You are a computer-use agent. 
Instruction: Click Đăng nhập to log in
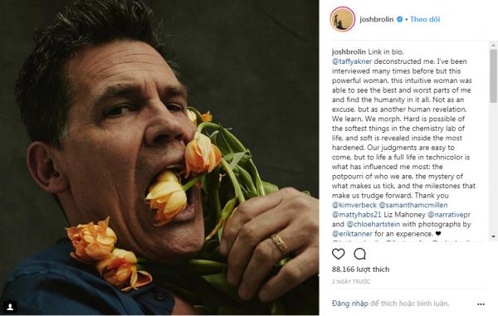pyautogui.click(x=350, y=304)
